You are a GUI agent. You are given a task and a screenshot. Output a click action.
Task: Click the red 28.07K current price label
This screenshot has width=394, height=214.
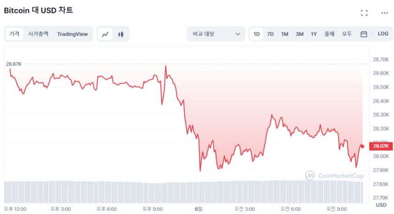(381, 146)
